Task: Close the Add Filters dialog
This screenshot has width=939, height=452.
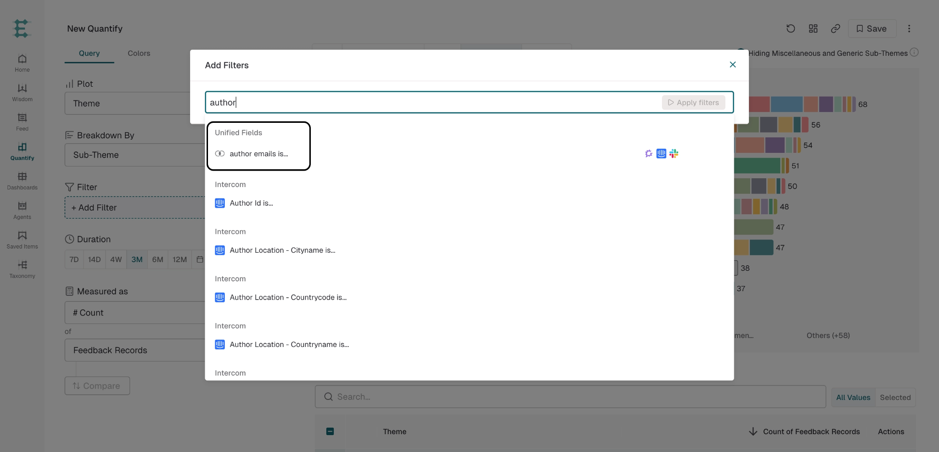Action: pos(732,65)
